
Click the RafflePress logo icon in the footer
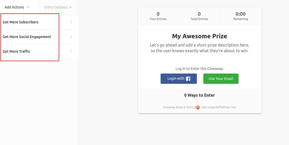[198, 107]
